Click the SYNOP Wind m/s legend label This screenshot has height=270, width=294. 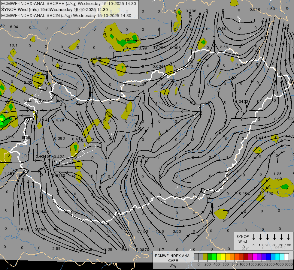(x=243, y=241)
